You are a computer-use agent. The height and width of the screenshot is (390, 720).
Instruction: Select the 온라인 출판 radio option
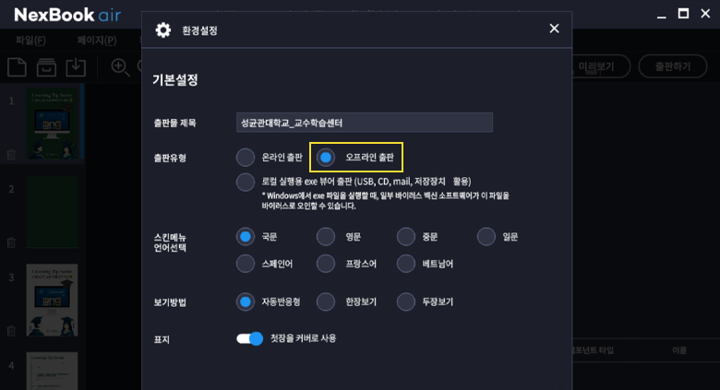[x=246, y=158]
